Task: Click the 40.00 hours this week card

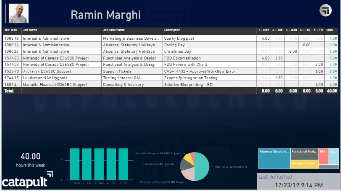Action: 31,160
